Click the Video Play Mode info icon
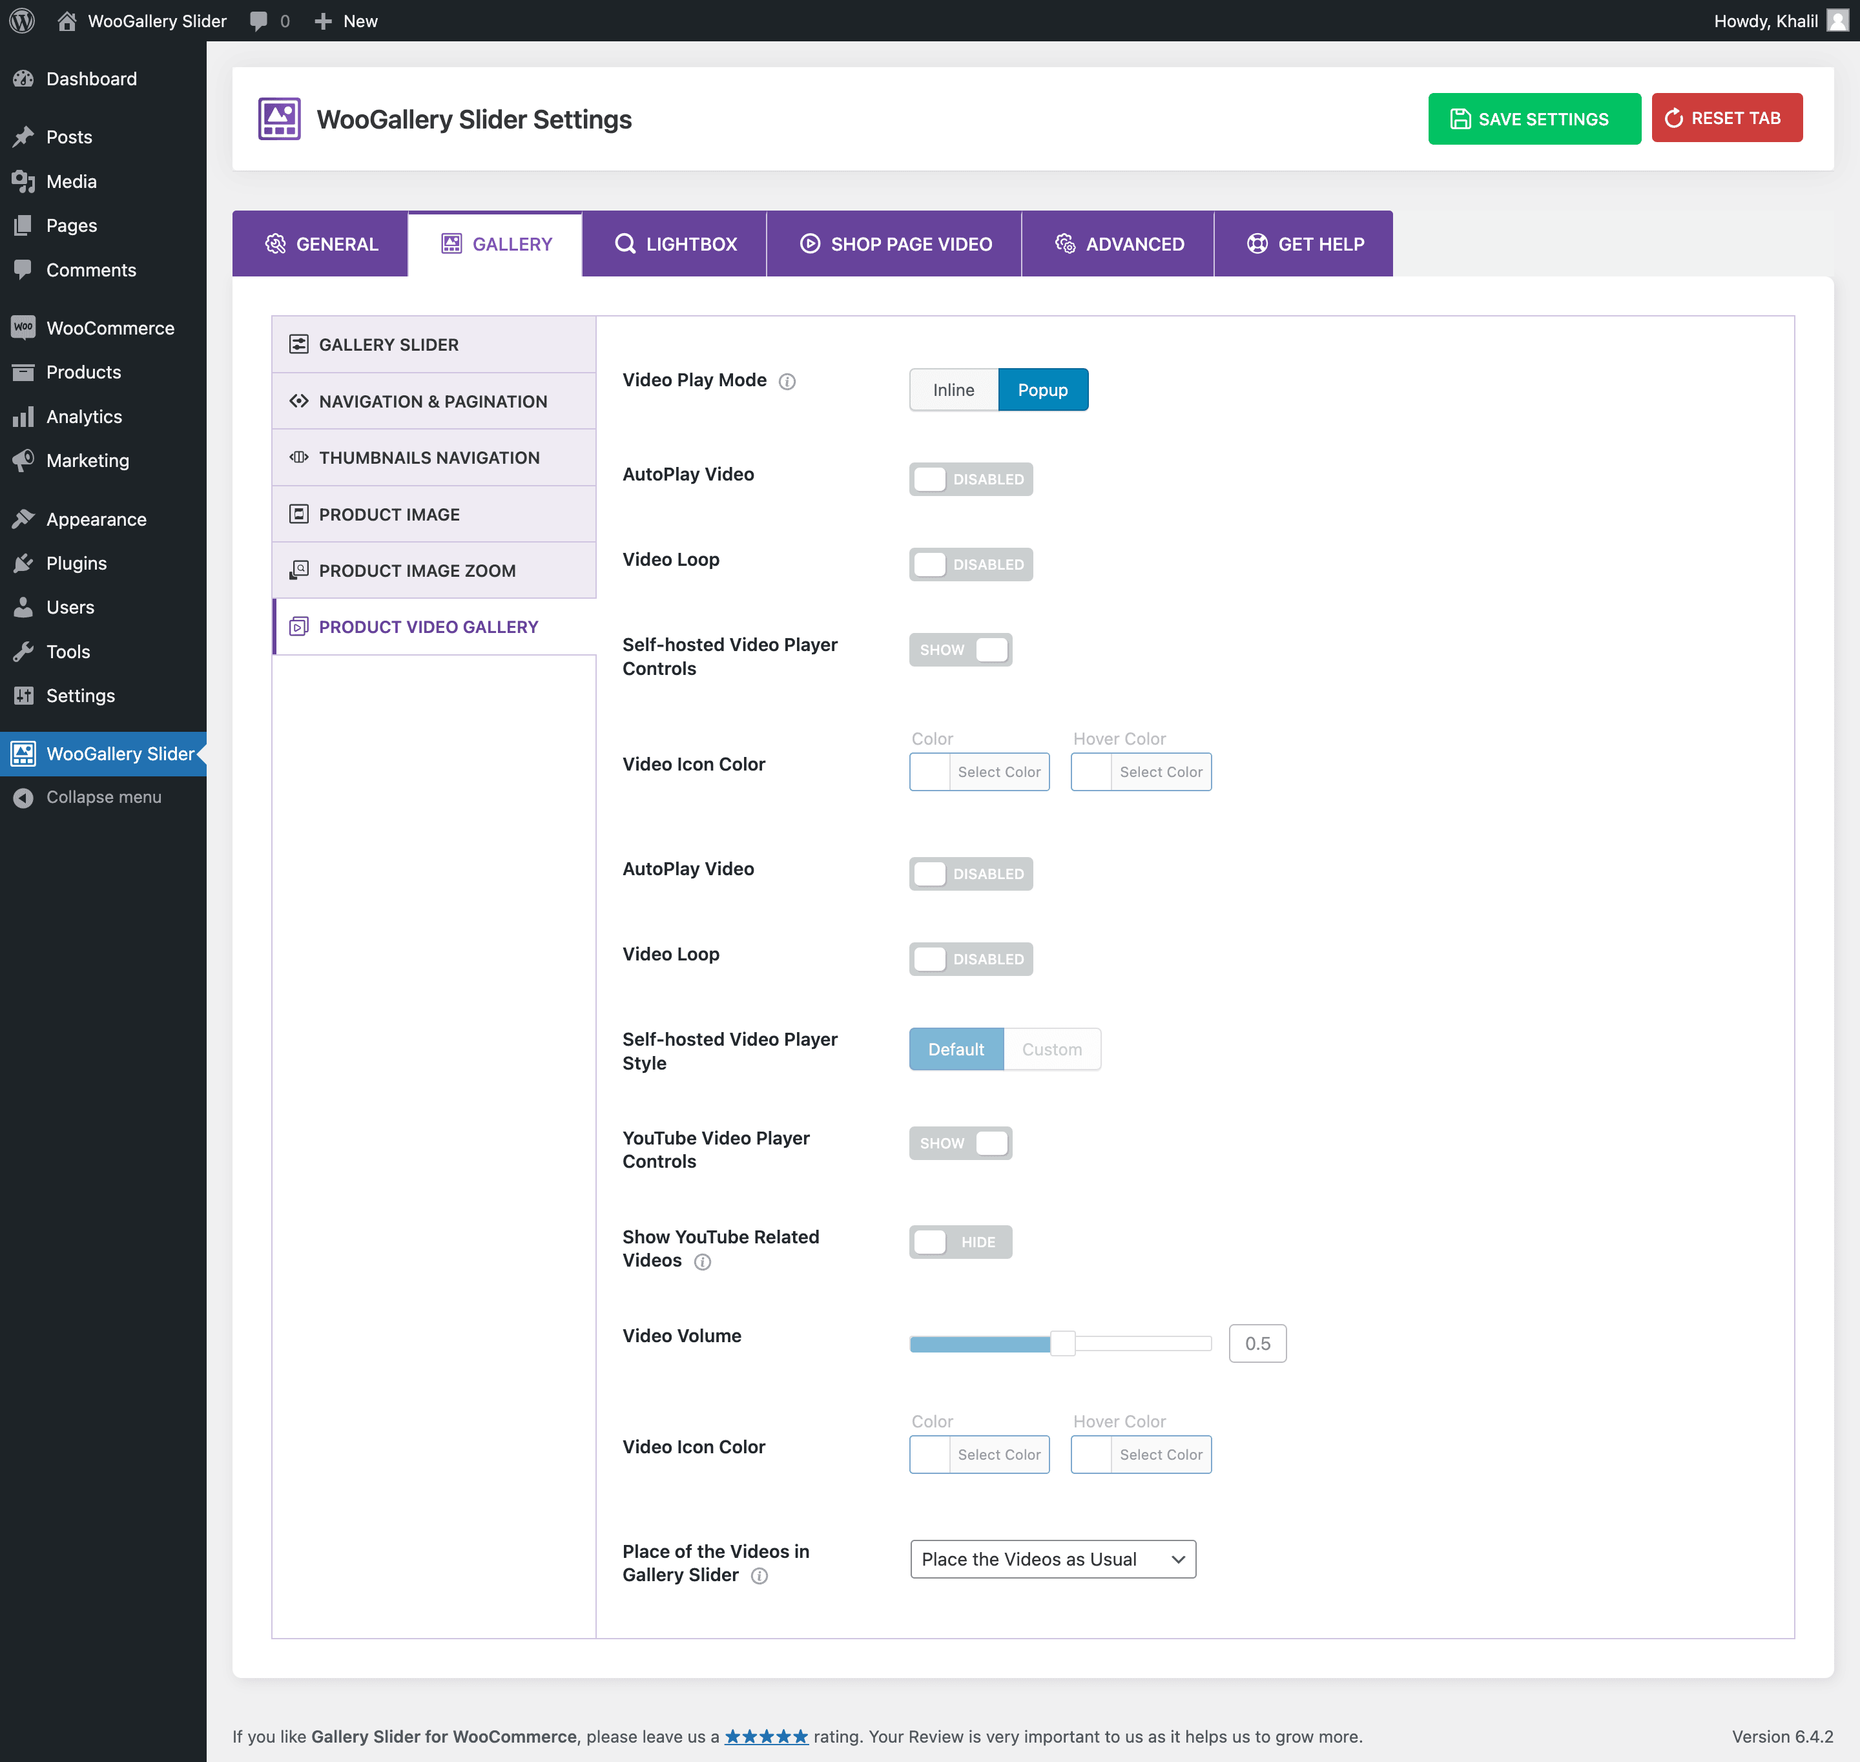 pyautogui.click(x=787, y=381)
